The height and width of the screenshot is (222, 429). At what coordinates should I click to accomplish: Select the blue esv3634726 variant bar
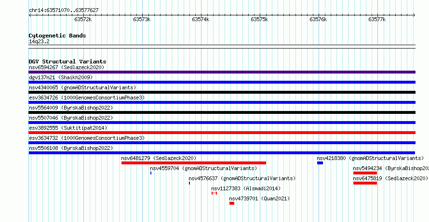pos(222,102)
